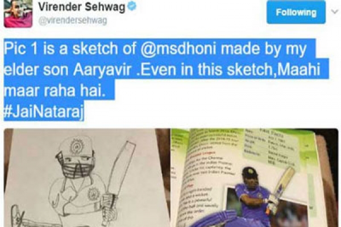Open the Virender Sehwag display name
The width and height of the screenshot is (341, 227).
(x=82, y=7)
